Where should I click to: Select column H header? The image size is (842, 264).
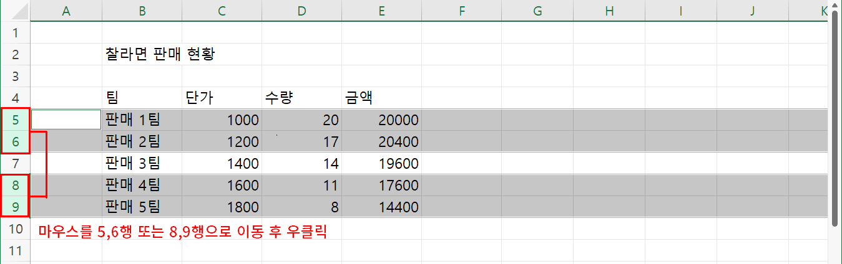click(609, 10)
